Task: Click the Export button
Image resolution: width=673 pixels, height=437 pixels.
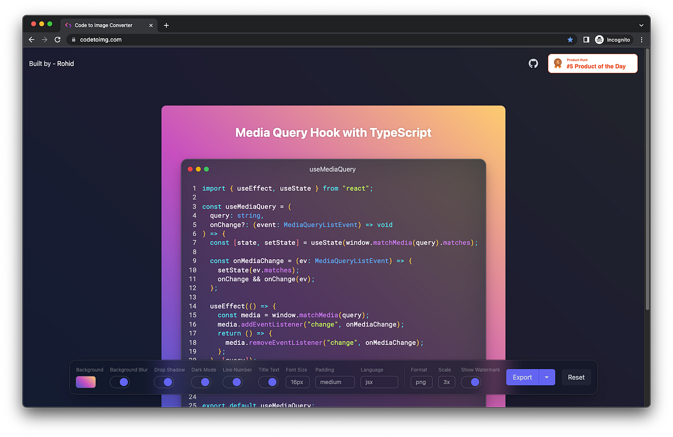Action: click(x=522, y=377)
